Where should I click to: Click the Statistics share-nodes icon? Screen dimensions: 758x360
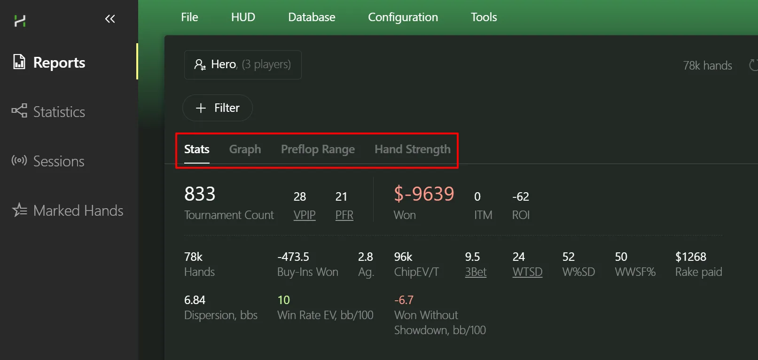pyautogui.click(x=19, y=111)
